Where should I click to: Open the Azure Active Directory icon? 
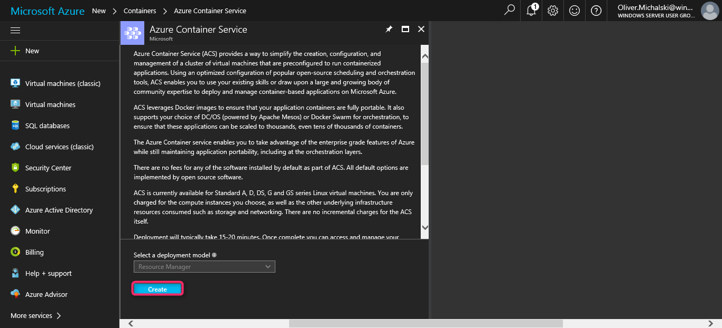coord(15,210)
